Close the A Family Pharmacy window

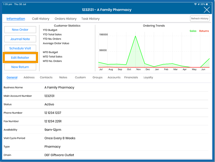[x=207, y=10]
